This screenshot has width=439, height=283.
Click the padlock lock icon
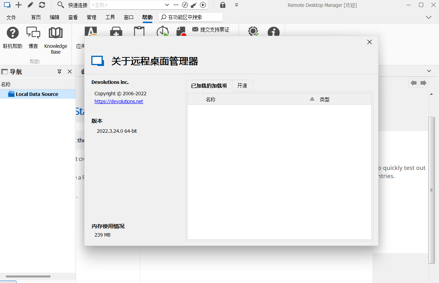point(223,5)
